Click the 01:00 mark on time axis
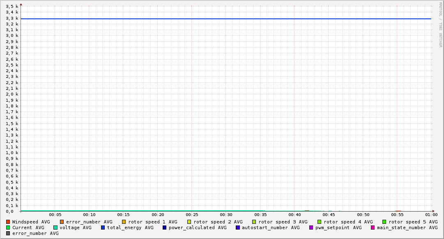 (x=431, y=214)
